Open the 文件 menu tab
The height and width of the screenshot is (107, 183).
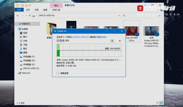coord(19,10)
